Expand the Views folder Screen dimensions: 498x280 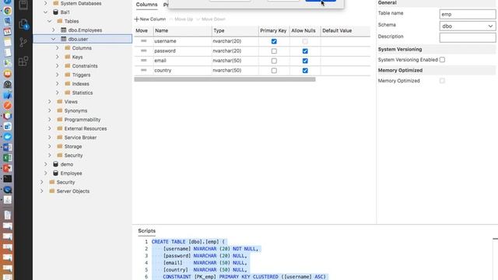(x=50, y=102)
